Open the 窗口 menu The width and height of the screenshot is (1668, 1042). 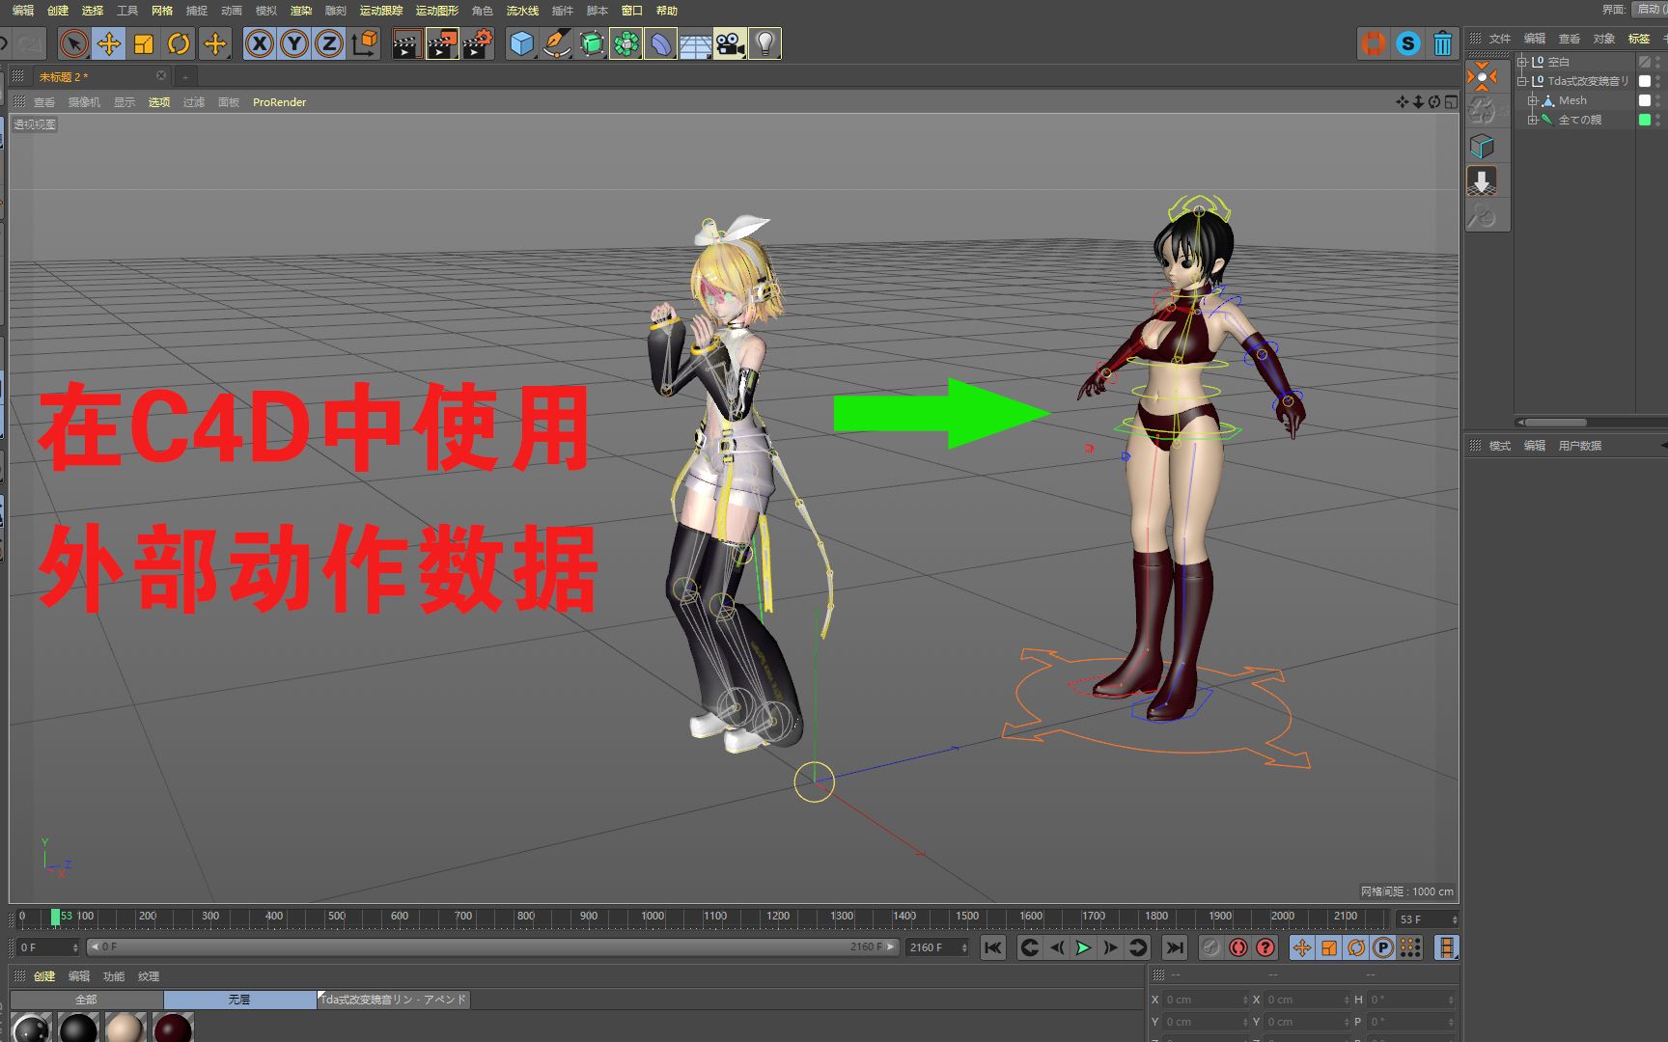pyautogui.click(x=632, y=11)
